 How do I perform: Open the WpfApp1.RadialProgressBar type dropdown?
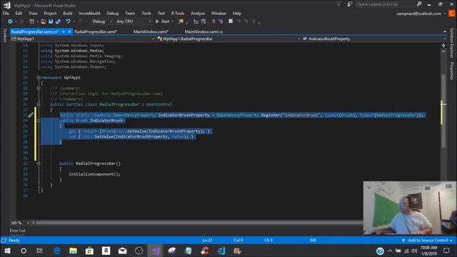[228, 39]
